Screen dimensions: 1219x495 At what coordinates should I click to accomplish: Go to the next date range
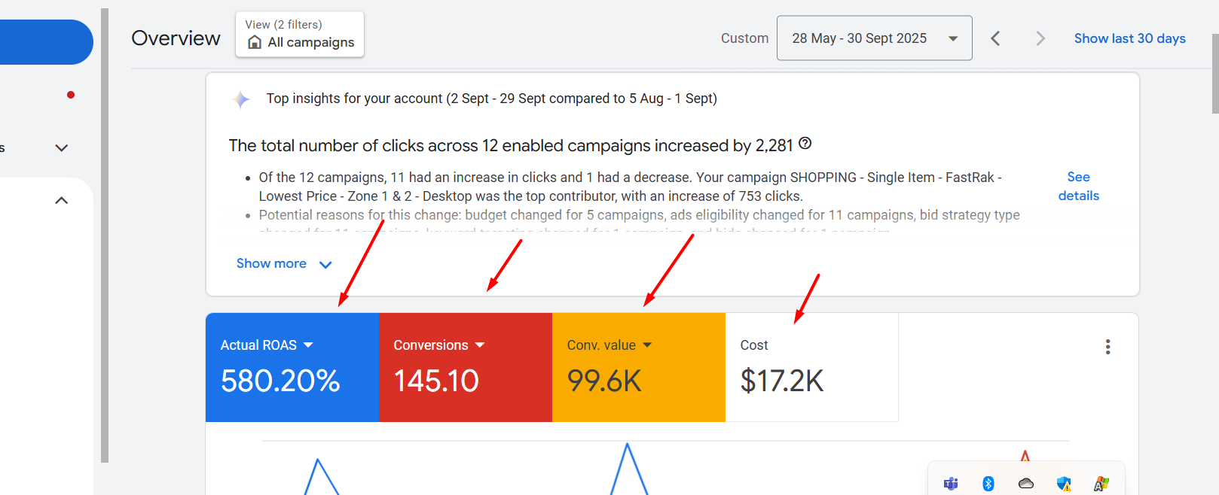pyautogui.click(x=1040, y=38)
